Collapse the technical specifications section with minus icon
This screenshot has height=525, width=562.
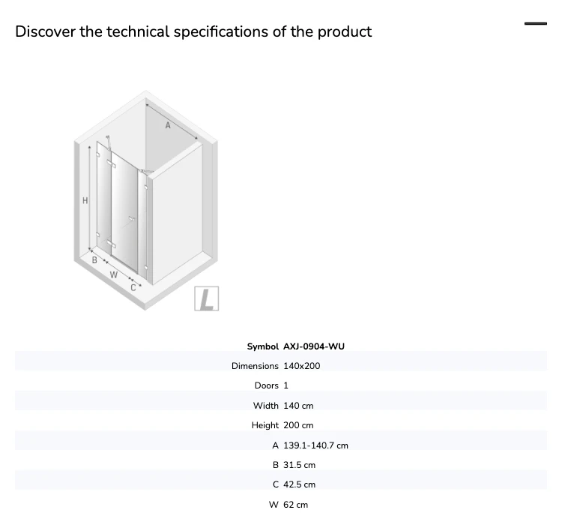536,24
